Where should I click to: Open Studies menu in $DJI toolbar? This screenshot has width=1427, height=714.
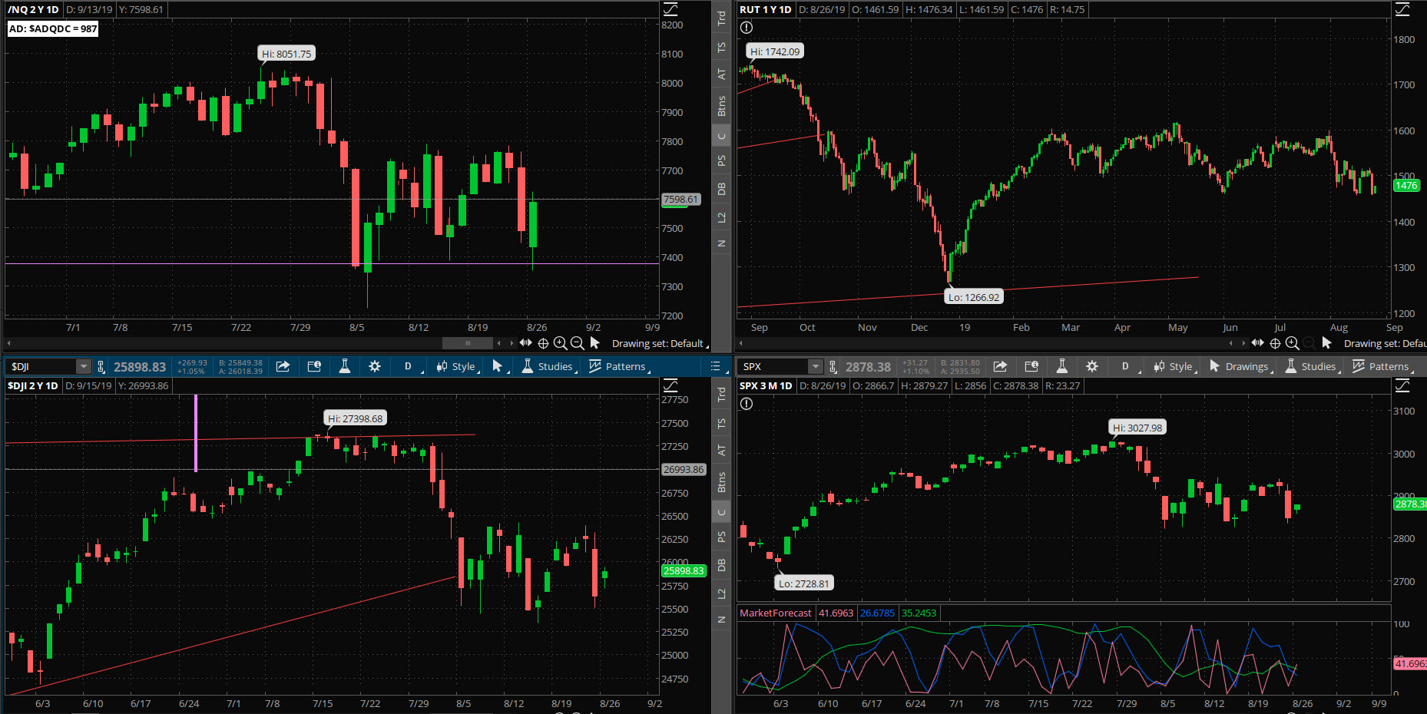coord(548,366)
